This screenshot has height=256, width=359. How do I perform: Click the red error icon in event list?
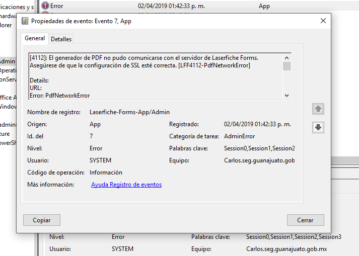45,6
